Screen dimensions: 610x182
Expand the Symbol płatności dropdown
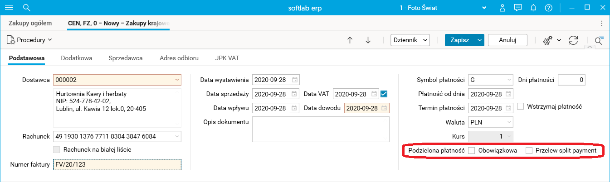coord(491,80)
